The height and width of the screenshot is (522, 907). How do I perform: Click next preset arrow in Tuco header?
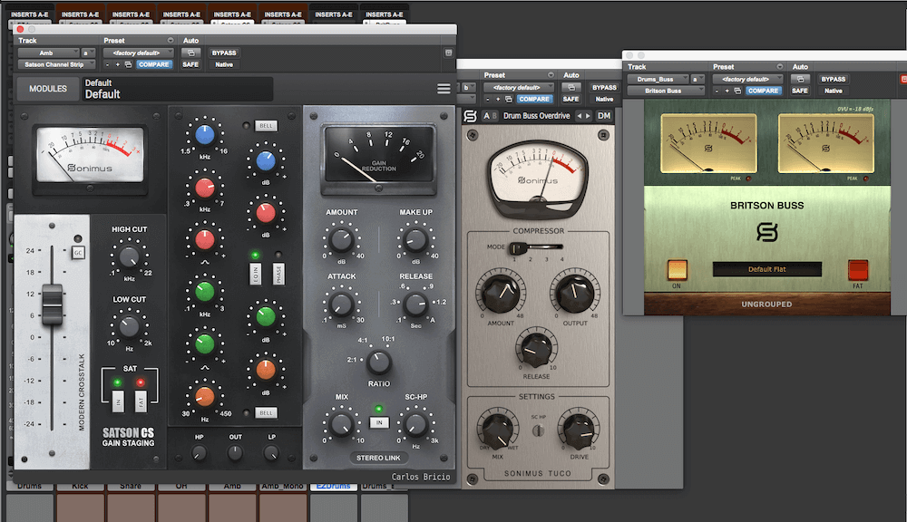(x=588, y=116)
